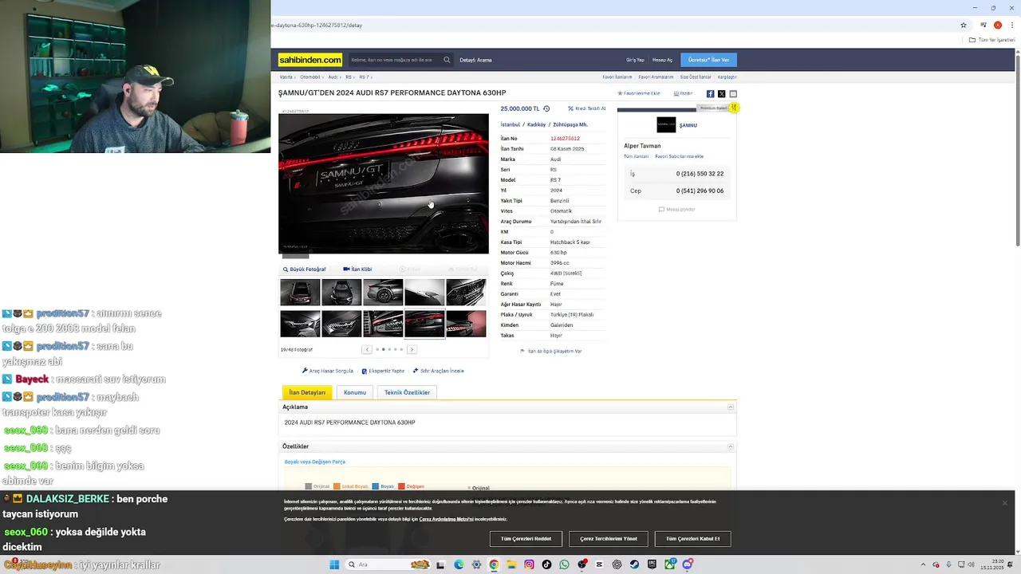This screenshot has width=1021, height=574.
Task: Open Xbox app in the taskbar
Action: (x=669, y=564)
